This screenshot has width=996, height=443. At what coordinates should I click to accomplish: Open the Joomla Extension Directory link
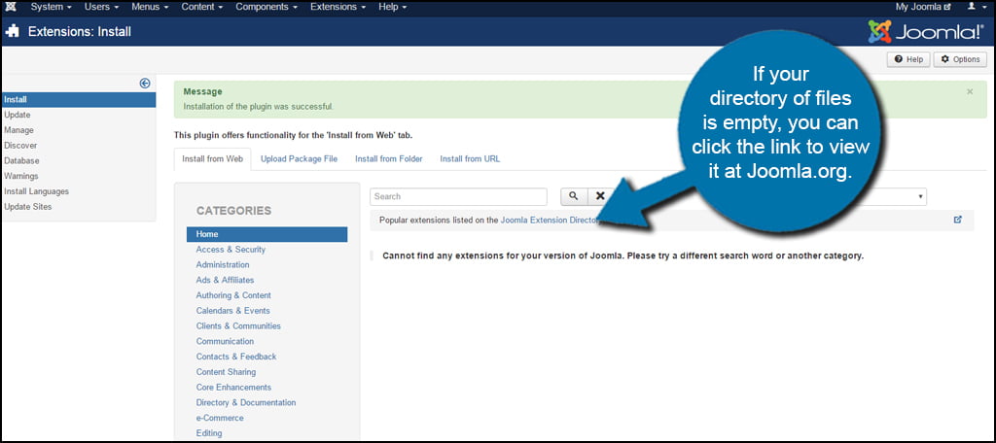(x=551, y=221)
